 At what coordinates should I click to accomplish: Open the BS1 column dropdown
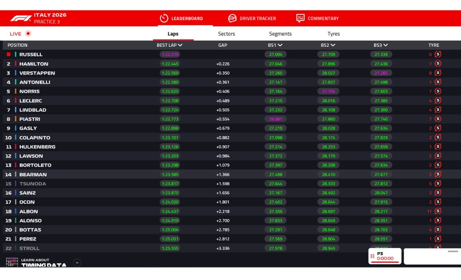tap(280, 45)
